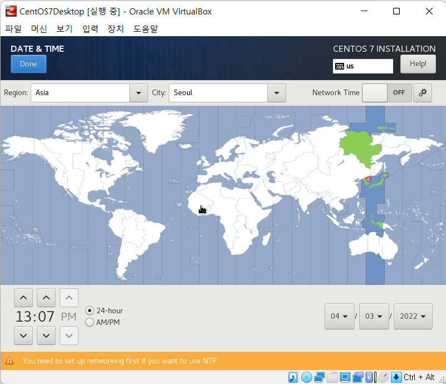Click the 13:07 time display
This screenshot has width=446, height=384.
click(35, 317)
